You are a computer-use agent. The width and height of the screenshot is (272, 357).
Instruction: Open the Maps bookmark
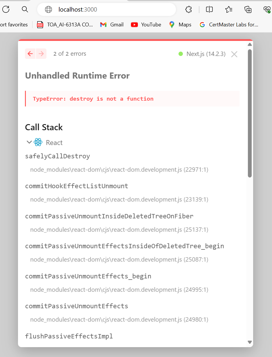[x=180, y=25]
